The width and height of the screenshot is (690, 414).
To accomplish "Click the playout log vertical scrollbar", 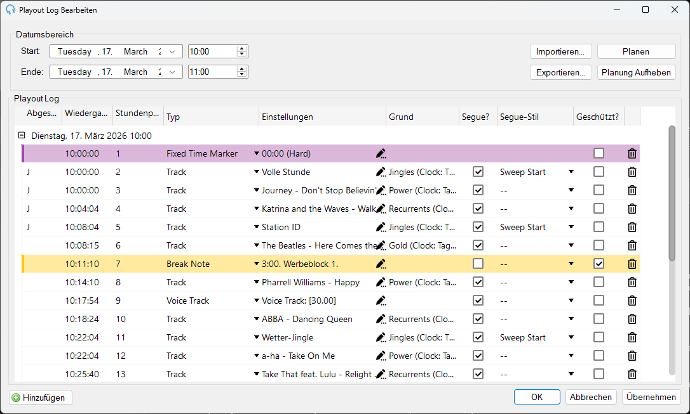I will 672,193.
